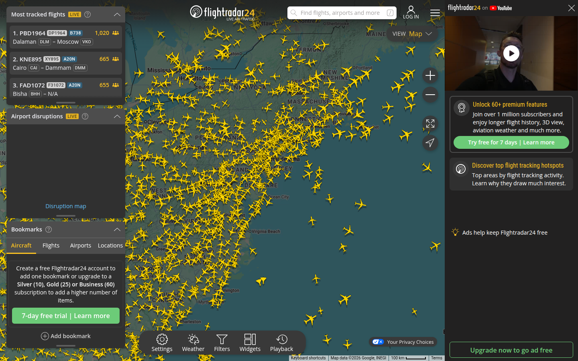Image resolution: width=578 pixels, height=361 pixels.
Task: Click Upgrade now to go ad free
Action: coord(511,350)
